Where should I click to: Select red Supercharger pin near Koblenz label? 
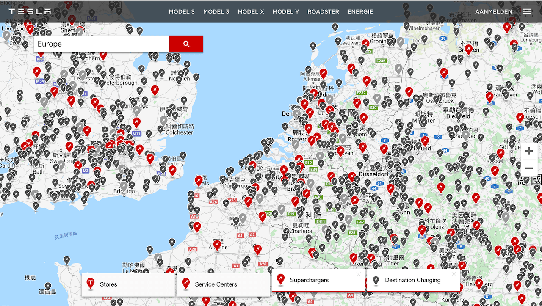422,230
